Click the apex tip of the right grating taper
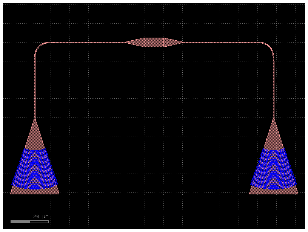This screenshot has height=232, width=308. 273,121
